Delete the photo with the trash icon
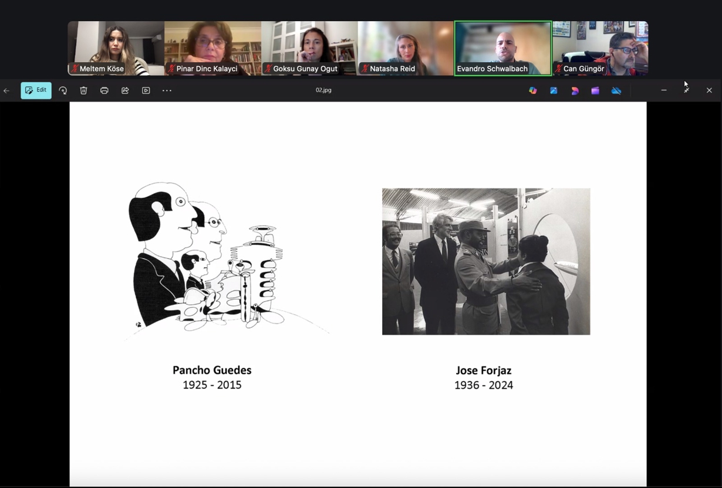The image size is (722, 488). pyautogui.click(x=83, y=90)
